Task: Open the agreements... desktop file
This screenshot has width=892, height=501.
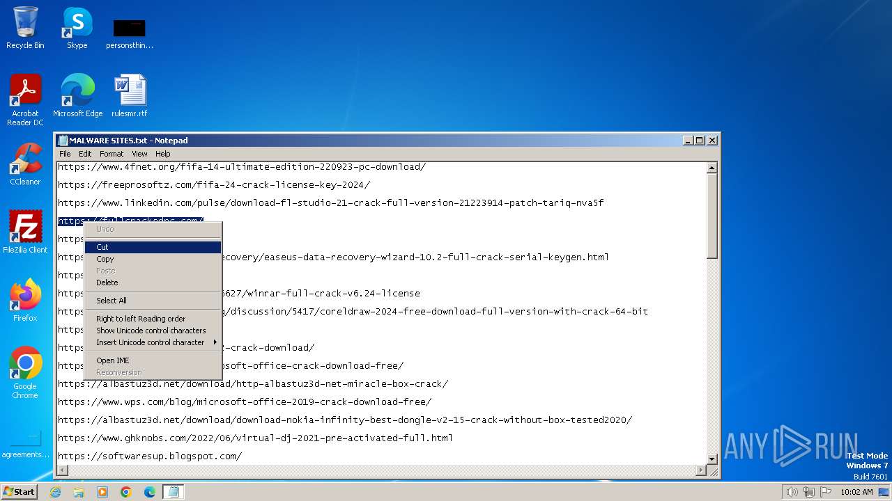Action: pyautogui.click(x=25, y=444)
